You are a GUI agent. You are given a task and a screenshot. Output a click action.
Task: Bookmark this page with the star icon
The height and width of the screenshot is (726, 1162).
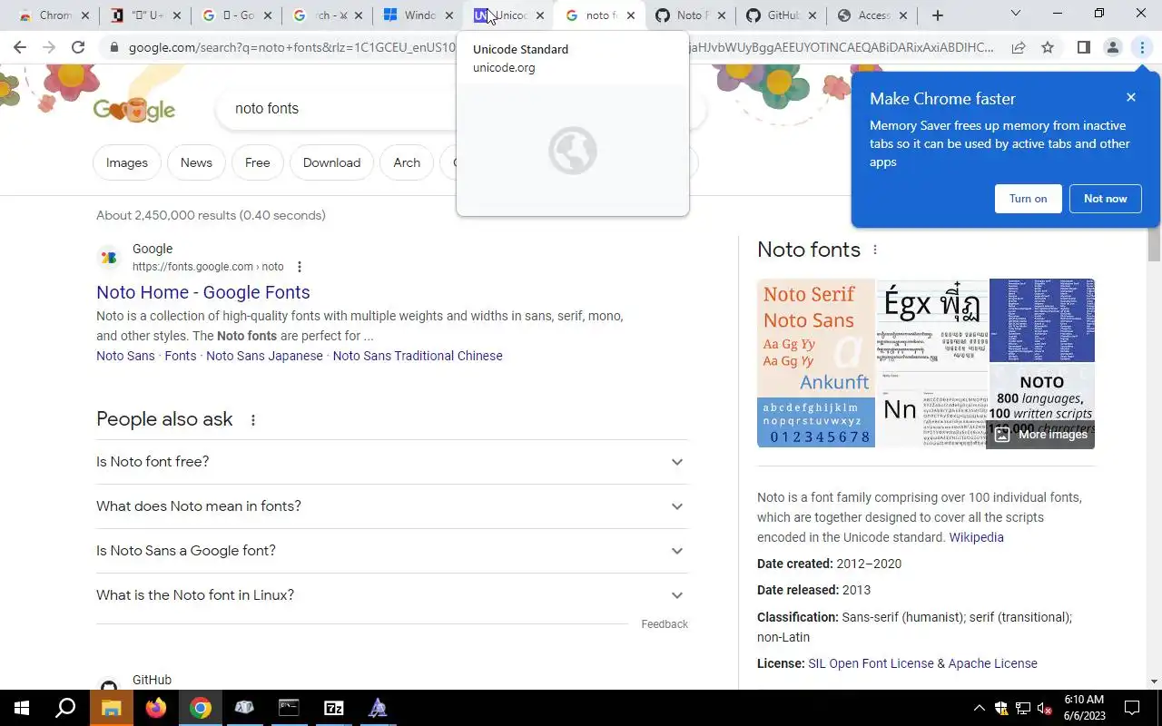(x=1048, y=47)
